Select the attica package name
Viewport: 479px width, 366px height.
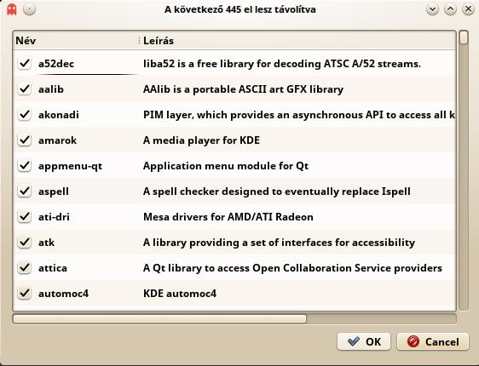[53, 268]
